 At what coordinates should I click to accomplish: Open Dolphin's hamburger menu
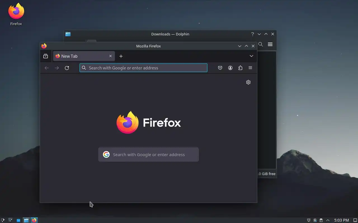270,44
